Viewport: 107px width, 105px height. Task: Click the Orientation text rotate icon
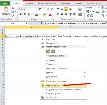(71, 9)
